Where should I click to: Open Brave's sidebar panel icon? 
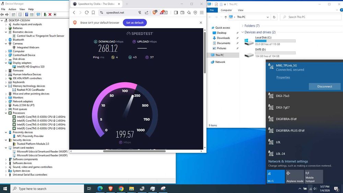click(176, 13)
